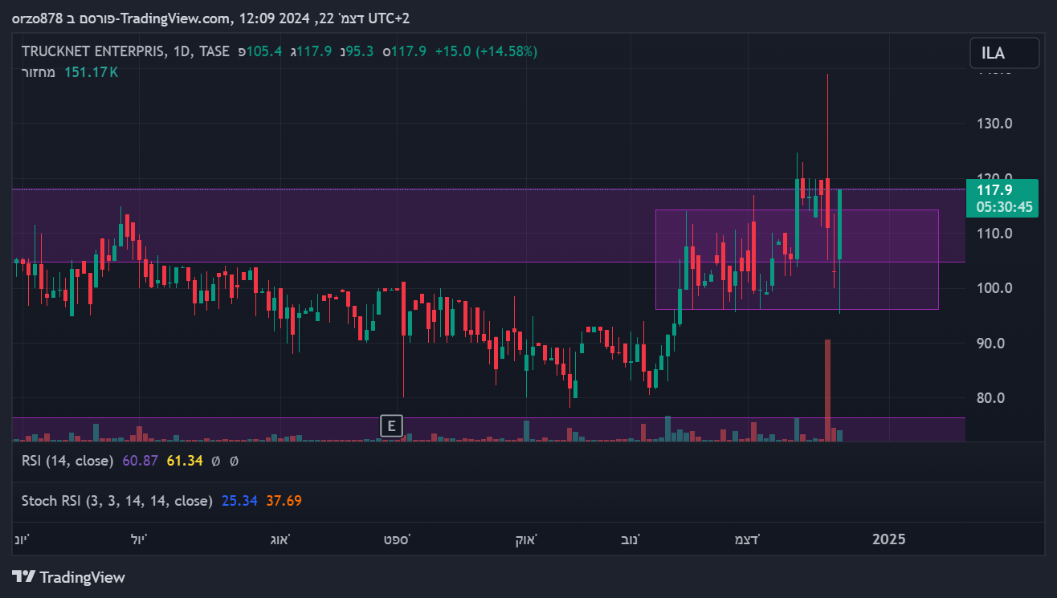Click the ספט' month label on the time axis
This screenshot has height=598, width=1057.
click(397, 539)
